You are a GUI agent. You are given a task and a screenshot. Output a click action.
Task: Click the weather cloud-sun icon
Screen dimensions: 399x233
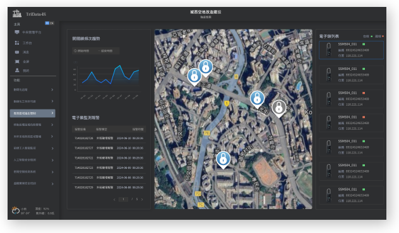click(16, 210)
